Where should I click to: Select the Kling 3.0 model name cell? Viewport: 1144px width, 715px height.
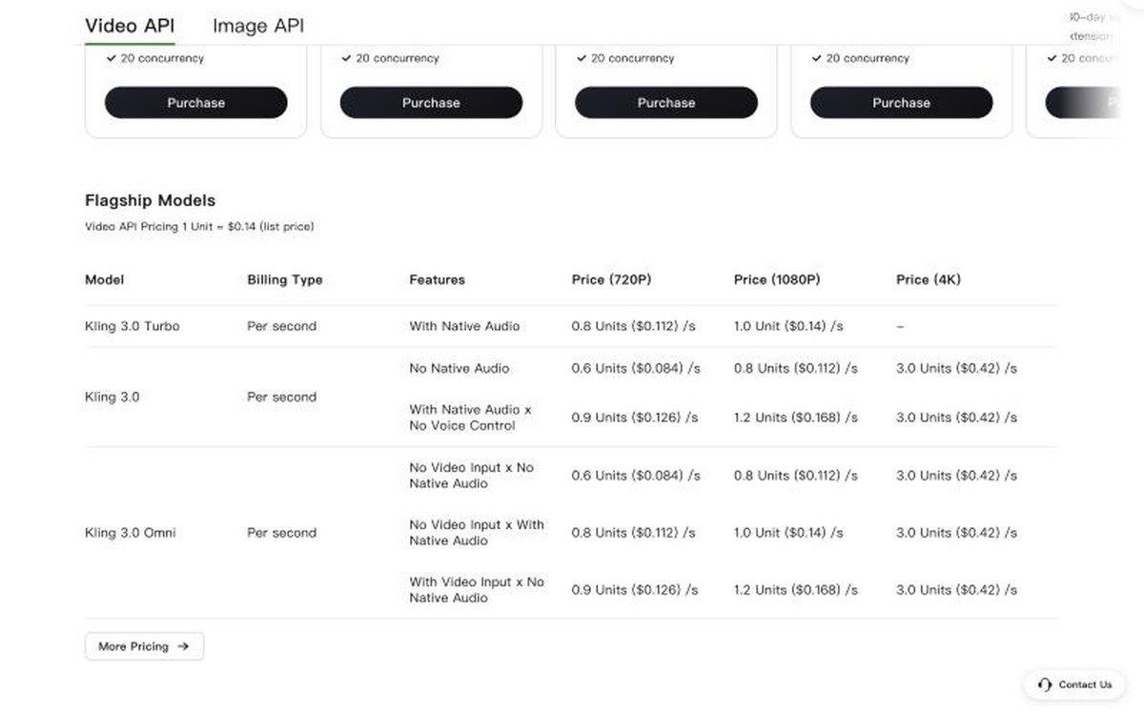(x=112, y=397)
